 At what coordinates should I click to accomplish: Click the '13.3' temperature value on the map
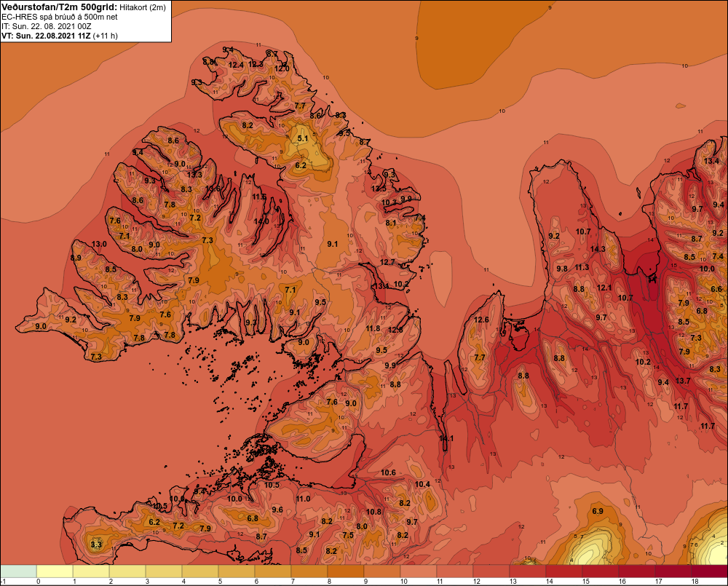click(x=194, y=175)
